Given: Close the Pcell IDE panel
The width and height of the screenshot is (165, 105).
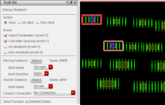Looking at the screenshot, I should click(x=75, y=3).
